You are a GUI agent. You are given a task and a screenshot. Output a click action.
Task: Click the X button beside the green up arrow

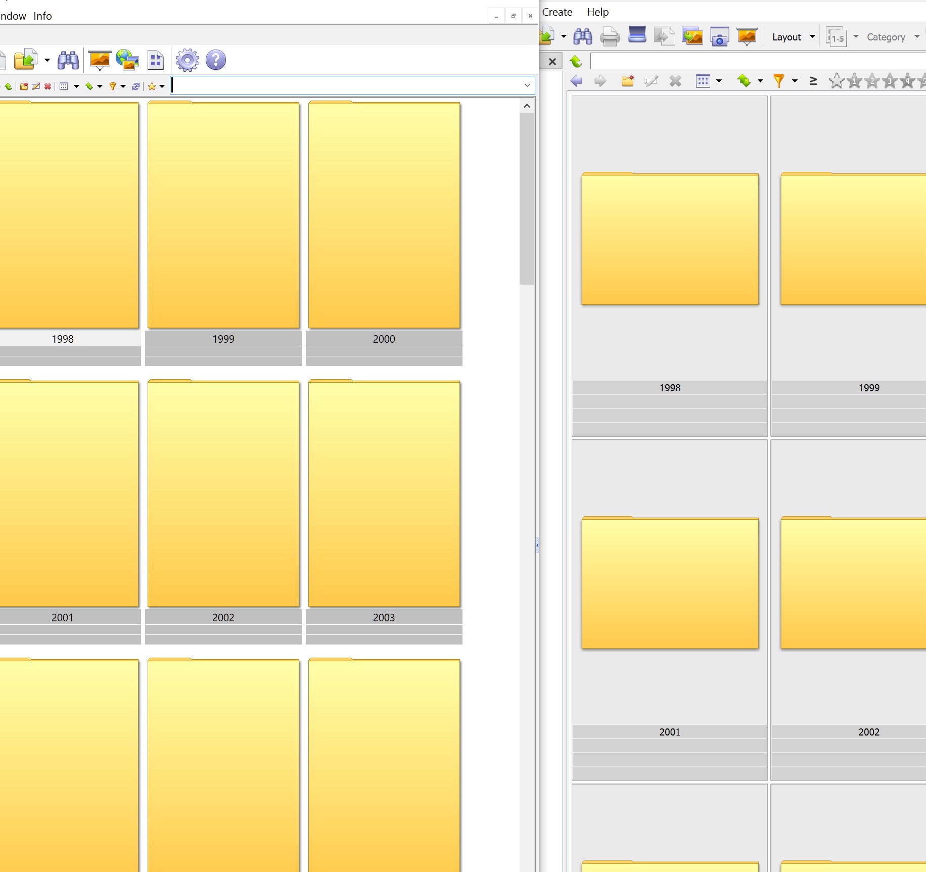(x=552, y=62)
